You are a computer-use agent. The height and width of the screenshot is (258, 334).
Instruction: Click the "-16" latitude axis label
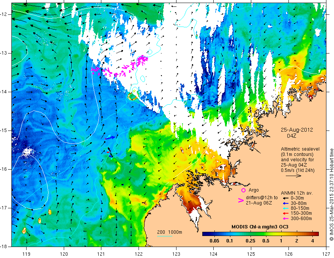tap(4, 169)
